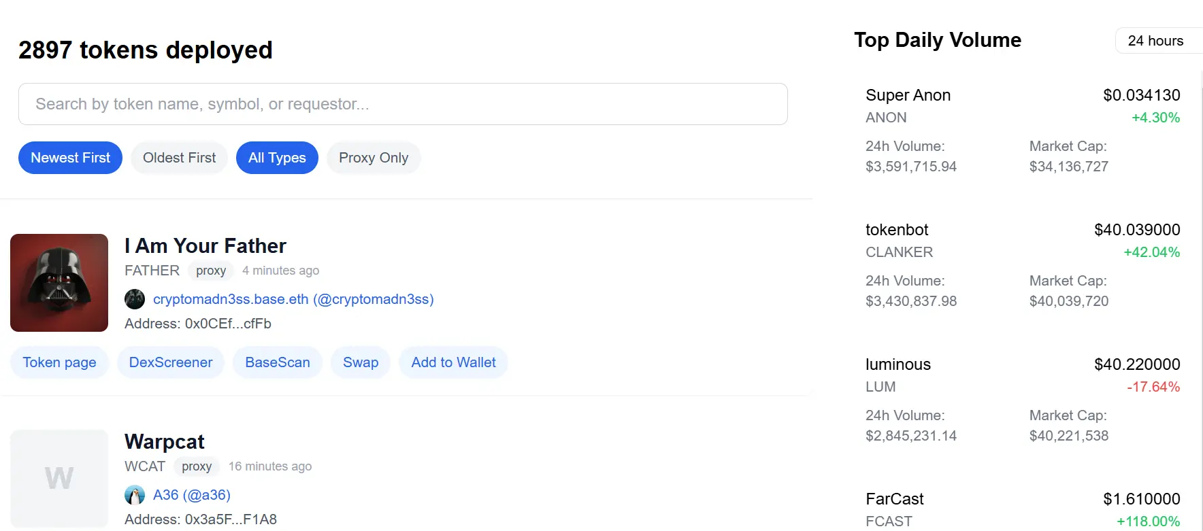Open the 24 hours timeframe dropdown
Image resolution: width=1203 pixels, height=531 pixels.
point(1157,41)
